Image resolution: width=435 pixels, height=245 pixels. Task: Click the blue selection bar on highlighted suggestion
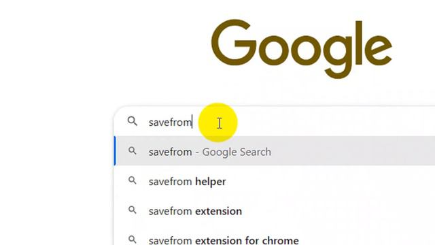point(115,151)
